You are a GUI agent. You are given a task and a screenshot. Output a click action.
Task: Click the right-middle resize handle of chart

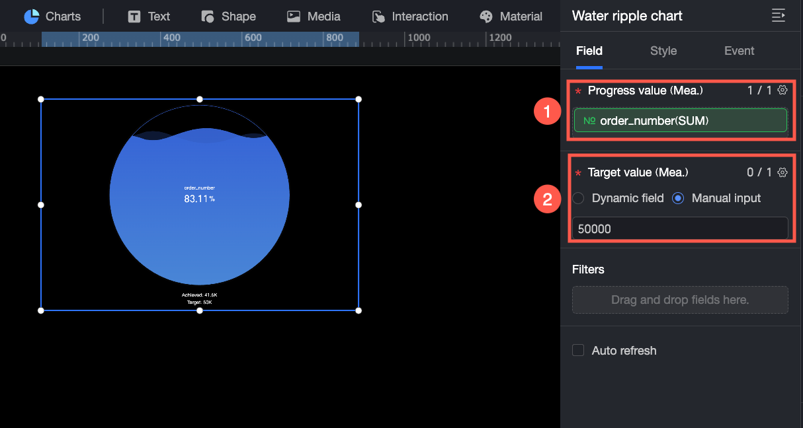coord(359,205)
